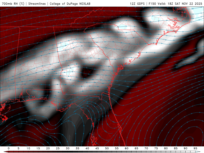Click the "F150 Valid: 18Z SAT NOV 22 2025" text

(175, 4)
